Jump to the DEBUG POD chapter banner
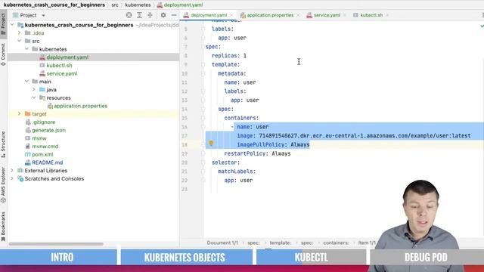The height and width of the screenshot is (272, 484). coord(427,257)
